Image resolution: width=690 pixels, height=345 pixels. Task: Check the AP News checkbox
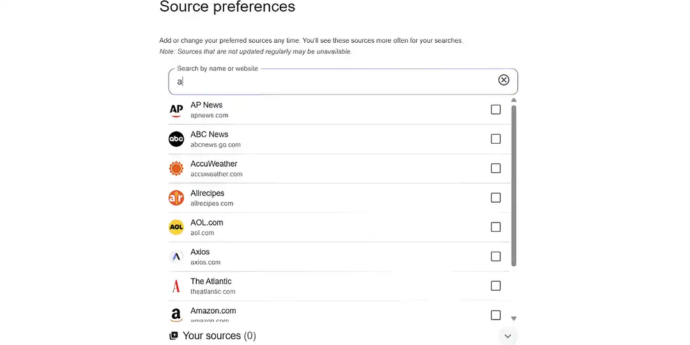coord(496,110)
